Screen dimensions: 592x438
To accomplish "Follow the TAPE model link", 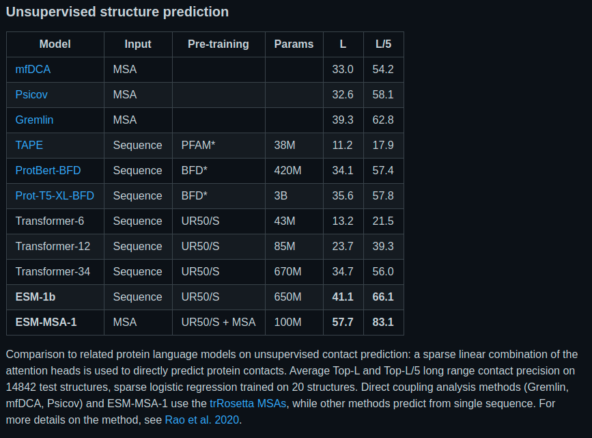I will pos(29,145).
